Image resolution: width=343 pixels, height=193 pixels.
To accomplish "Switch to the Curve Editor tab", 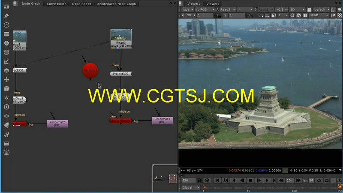I will click(x=56, y=4).
